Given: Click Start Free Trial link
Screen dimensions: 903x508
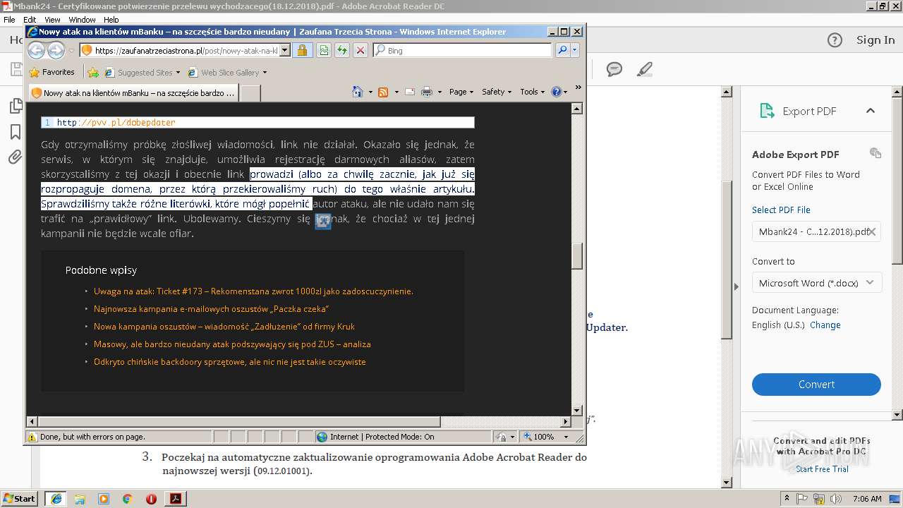Looking at the screenshot, I should [x=822, y=469].
